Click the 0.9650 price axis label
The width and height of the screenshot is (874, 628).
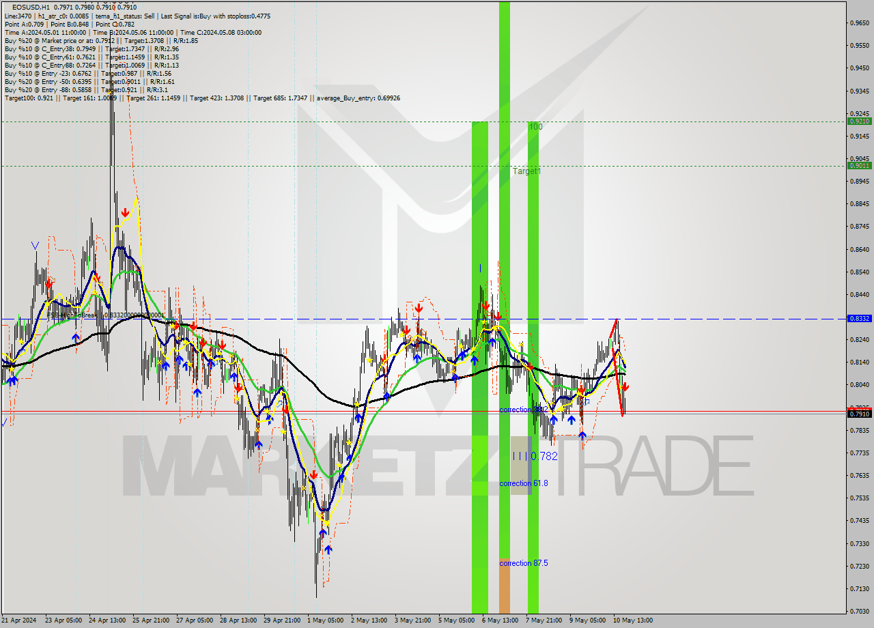(859, 23)
